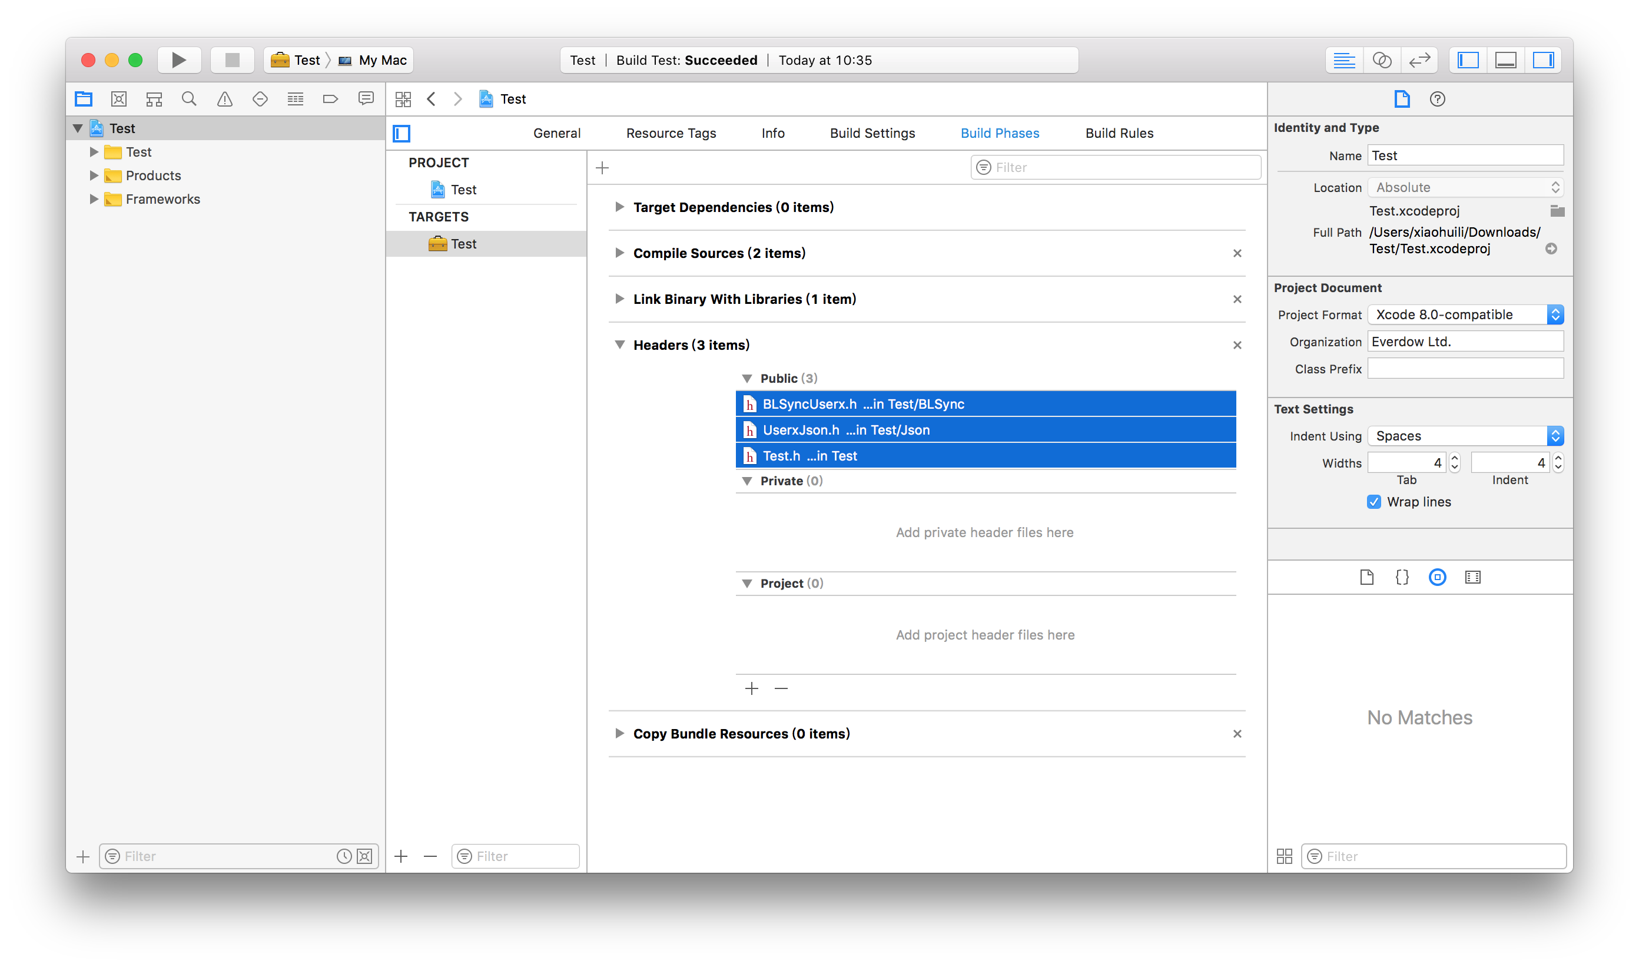Toggle the Utilities panel visibility
1639x967 pixels.
[1543, 60]
